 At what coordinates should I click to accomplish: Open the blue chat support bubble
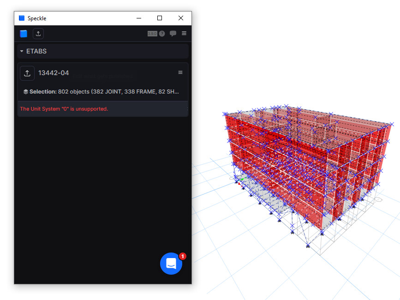[171, 264]
